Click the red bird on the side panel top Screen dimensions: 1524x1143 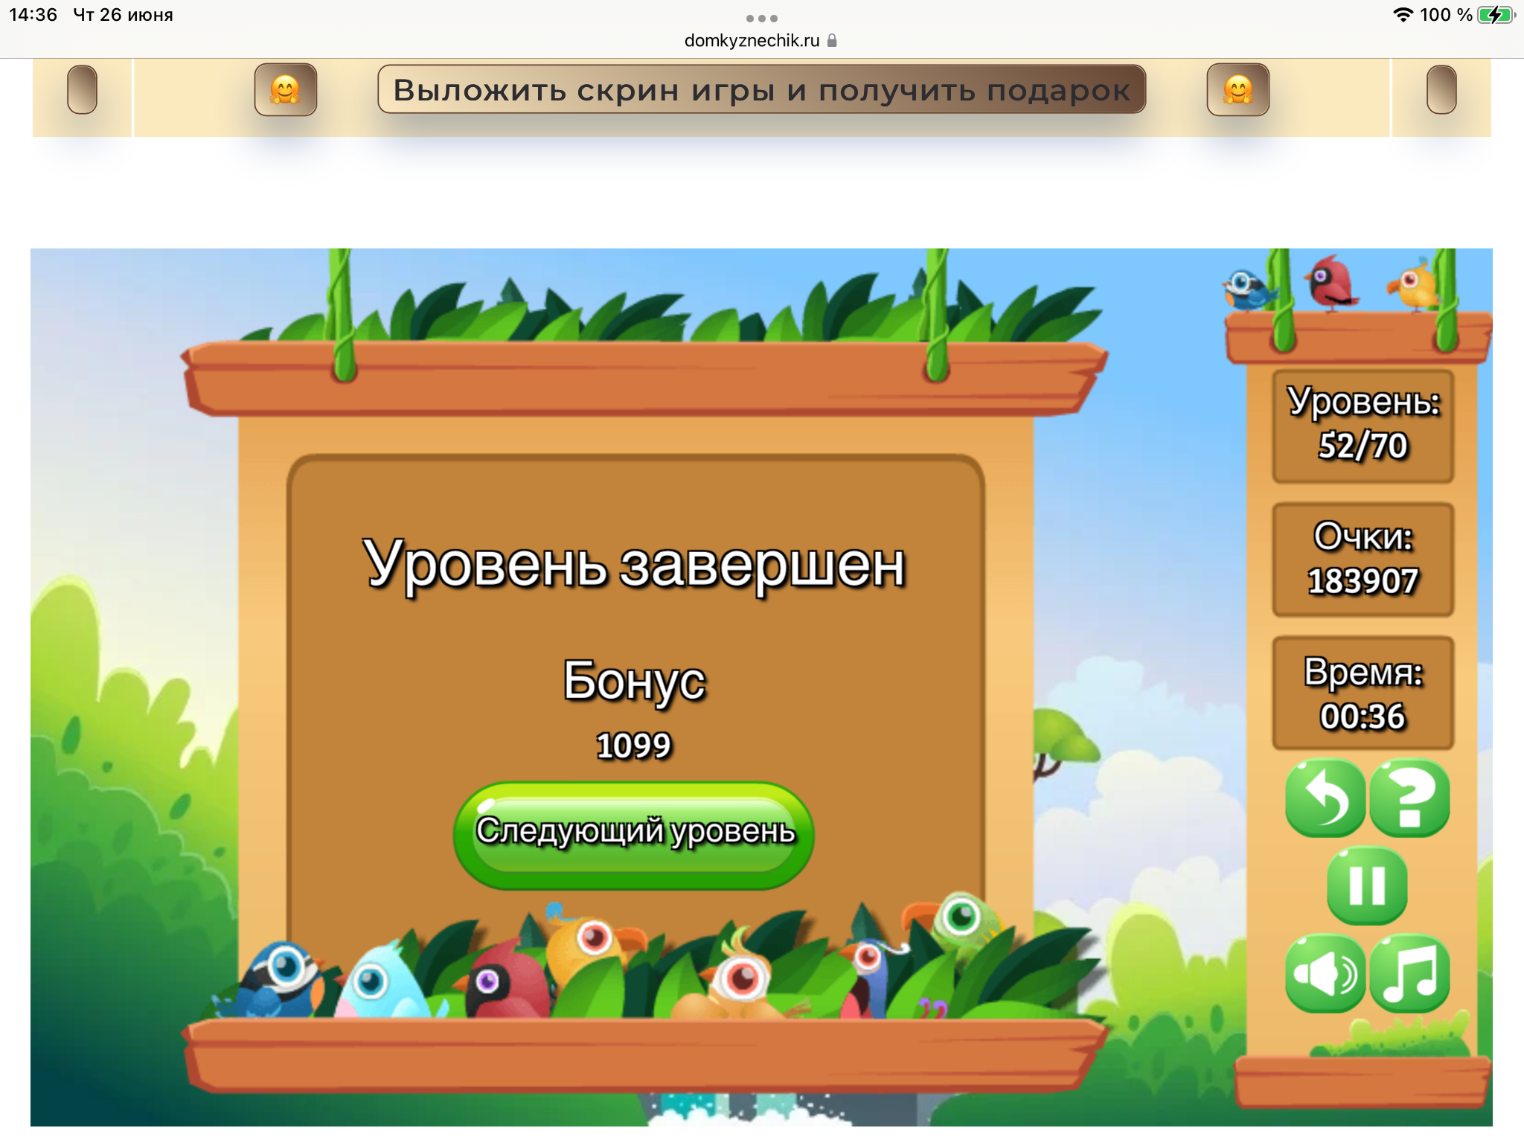point(1332,283)
